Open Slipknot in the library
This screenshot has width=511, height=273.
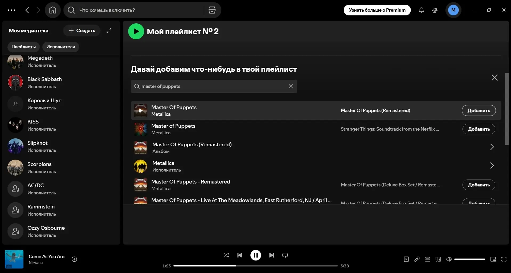pyautogui.click(x=61, y=146)
